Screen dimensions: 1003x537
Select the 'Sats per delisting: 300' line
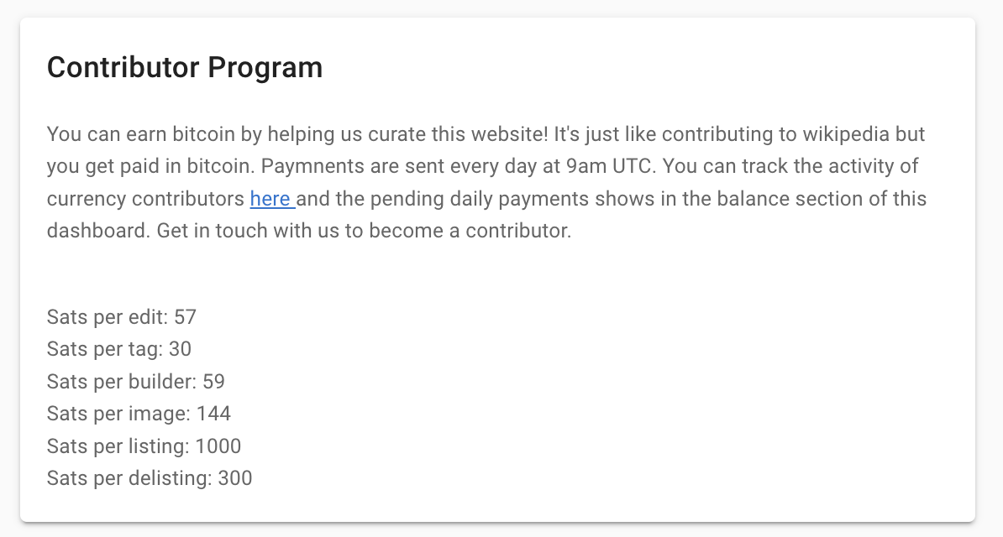[x=150, y=478]
